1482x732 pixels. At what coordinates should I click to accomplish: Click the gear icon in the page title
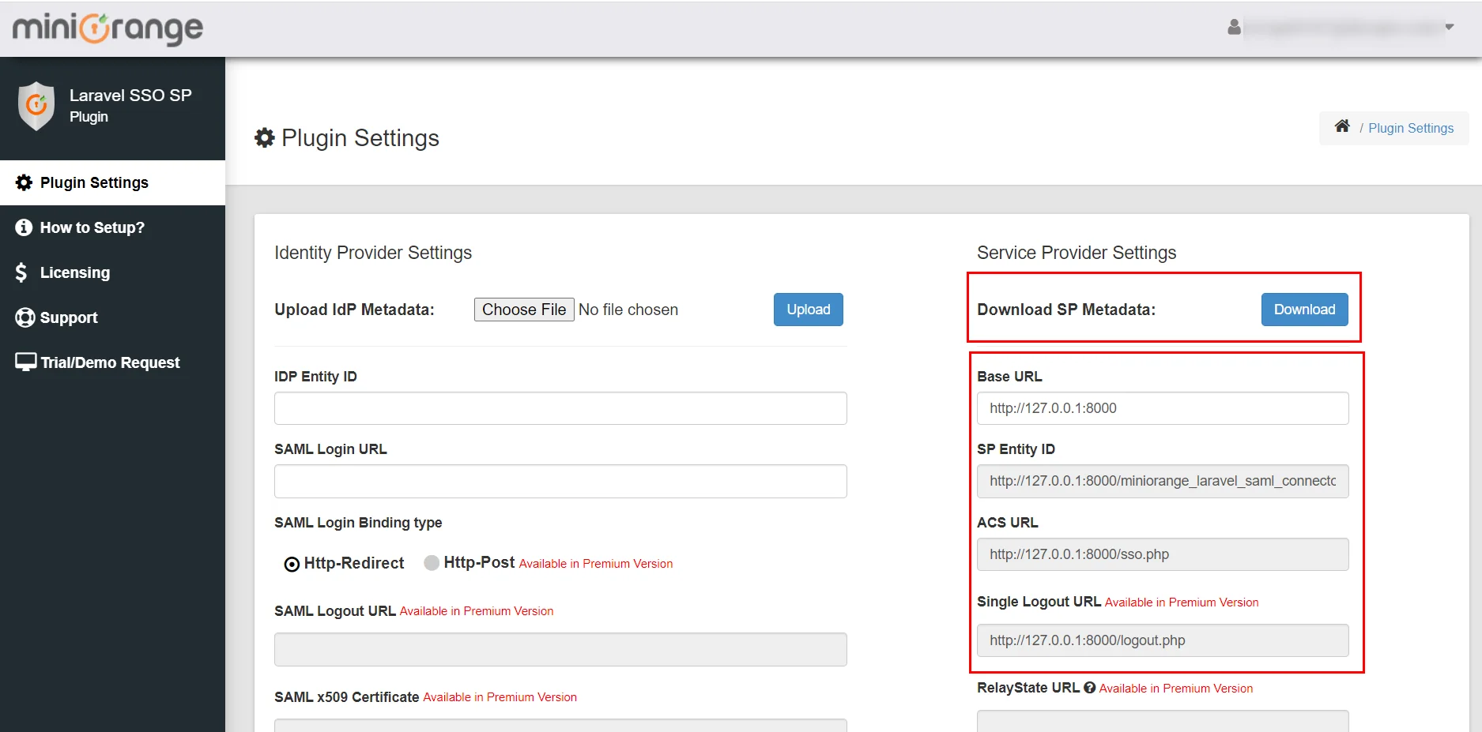click(265, 138)
